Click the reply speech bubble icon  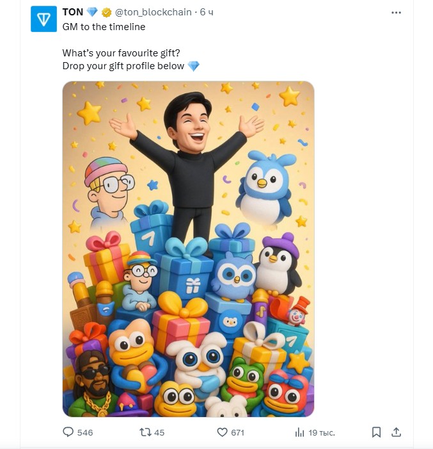[x=68, y=432]
